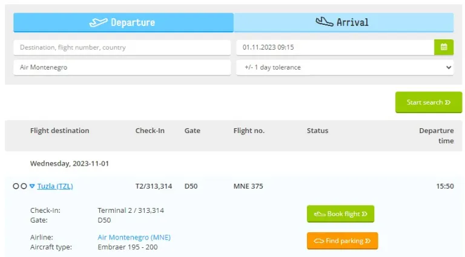This screenshot has height=257, width=465.
Task: Switch to the Arrival tab
Action: 343,22
